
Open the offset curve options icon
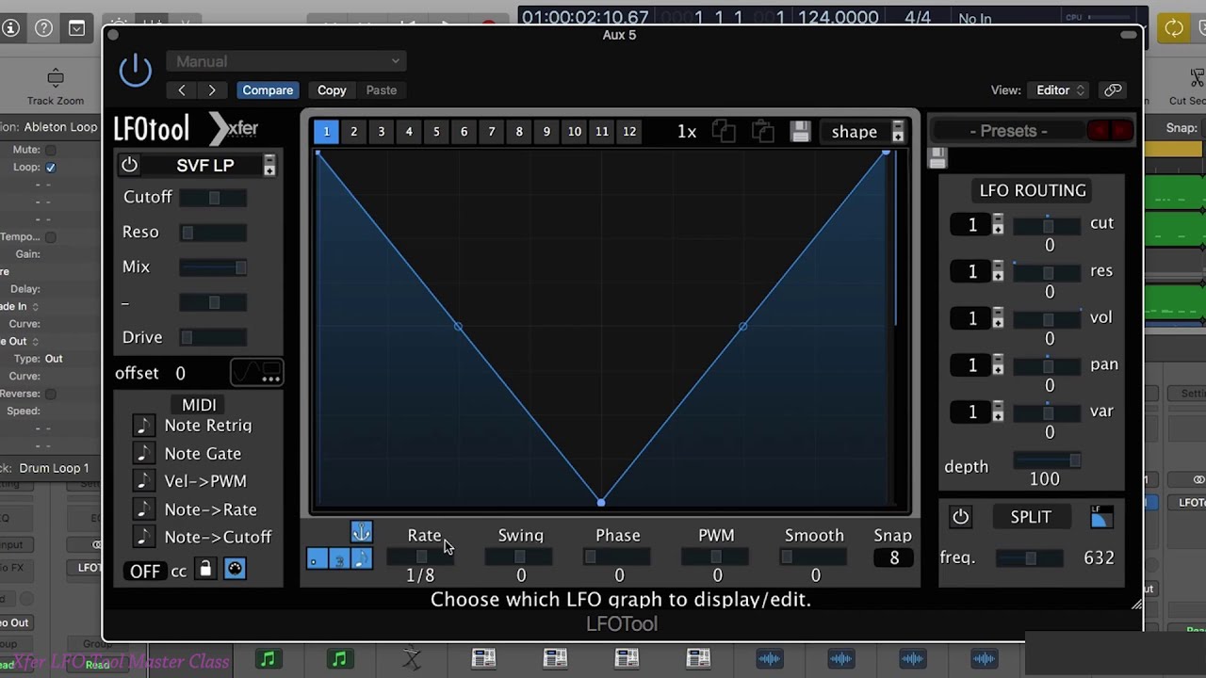point(256,373)
